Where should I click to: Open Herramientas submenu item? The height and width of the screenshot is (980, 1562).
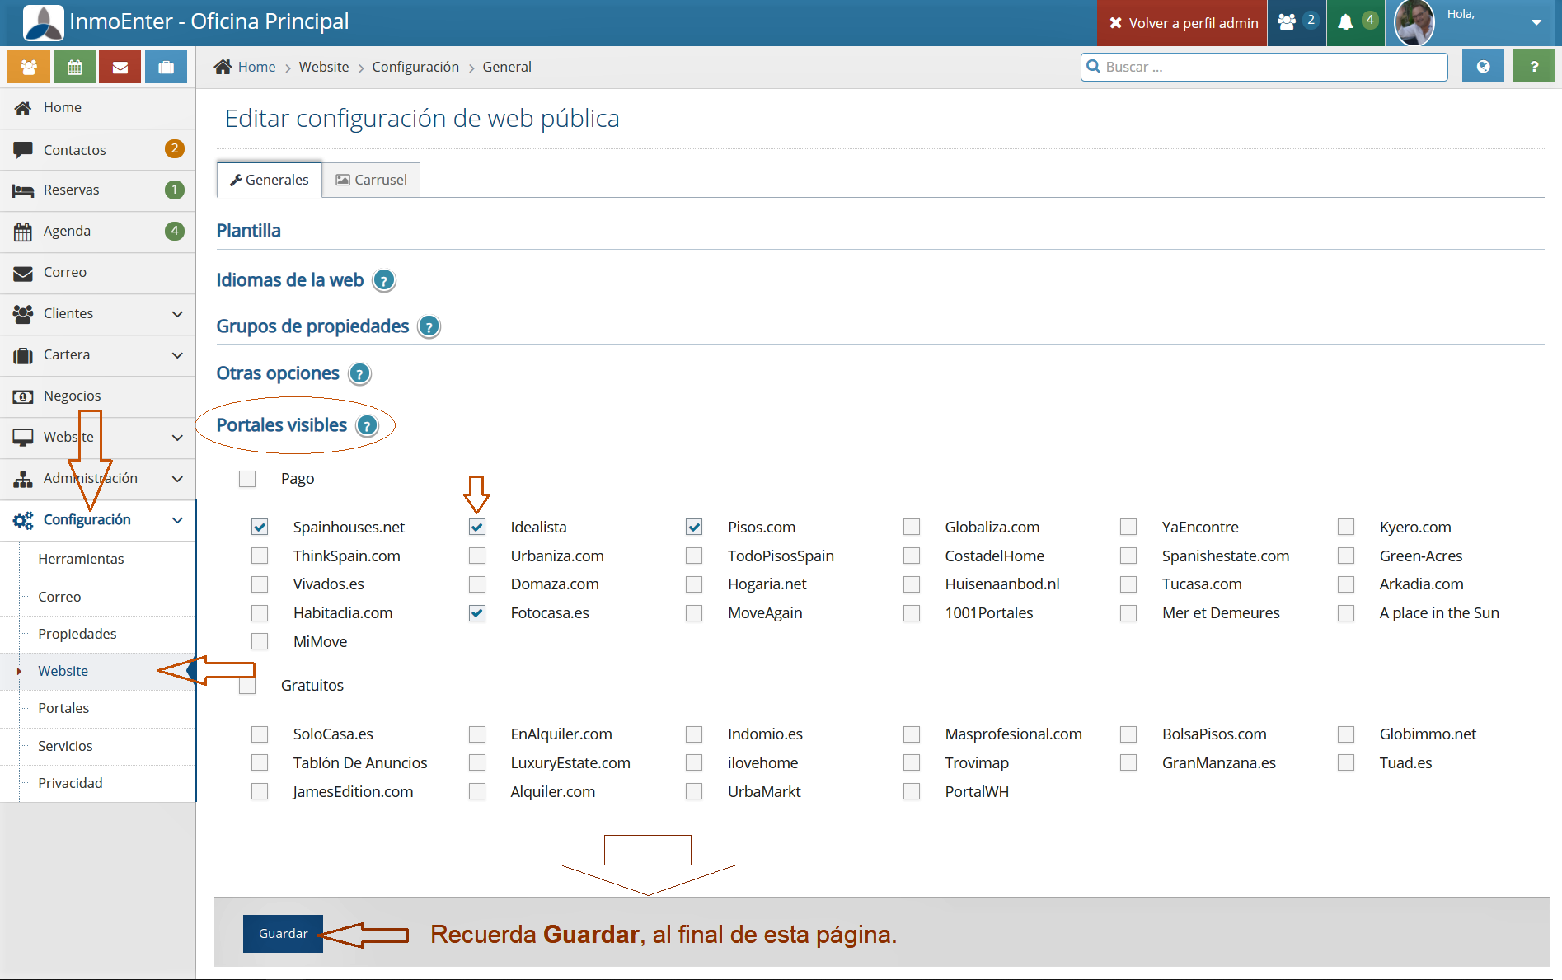click(x=81, y=559)
